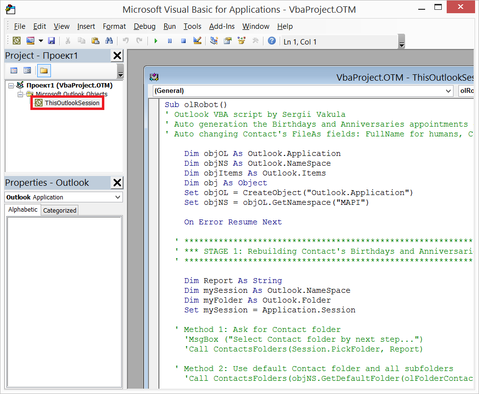Click the empty Properties list area
The width and height of the screenshot is (479, 394).
pyautogui.click(x=65, y=302)
